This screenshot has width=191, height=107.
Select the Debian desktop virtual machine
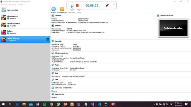coord(25,40)
